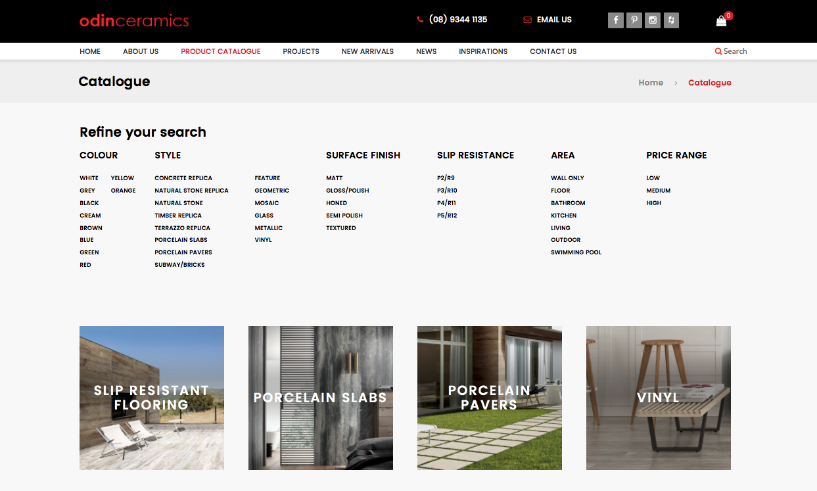The image size is (817, 491).
Task: Open the New Arrivals menu item
Action: click(367, 51)
